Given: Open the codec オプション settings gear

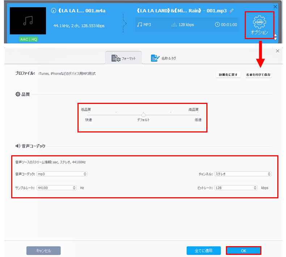Looking at the screenshot, I should pos(259,25).
